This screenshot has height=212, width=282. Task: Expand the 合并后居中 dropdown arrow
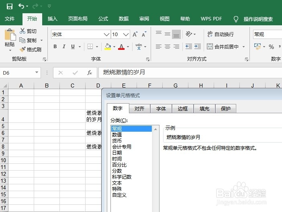click(243, 47)
